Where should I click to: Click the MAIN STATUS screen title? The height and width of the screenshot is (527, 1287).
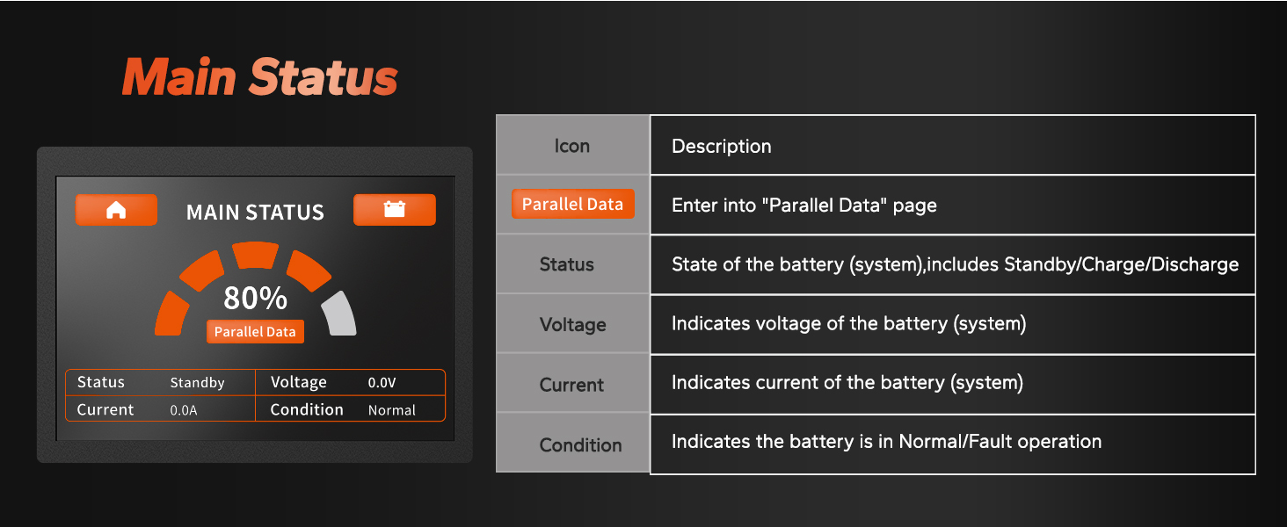coord(255,212)
